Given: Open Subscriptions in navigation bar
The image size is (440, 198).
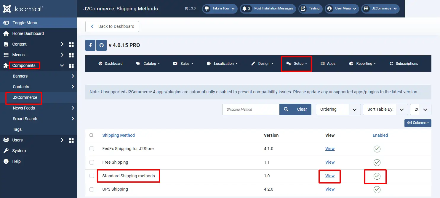Looking at the screenshot, I should tap(404, 64).
